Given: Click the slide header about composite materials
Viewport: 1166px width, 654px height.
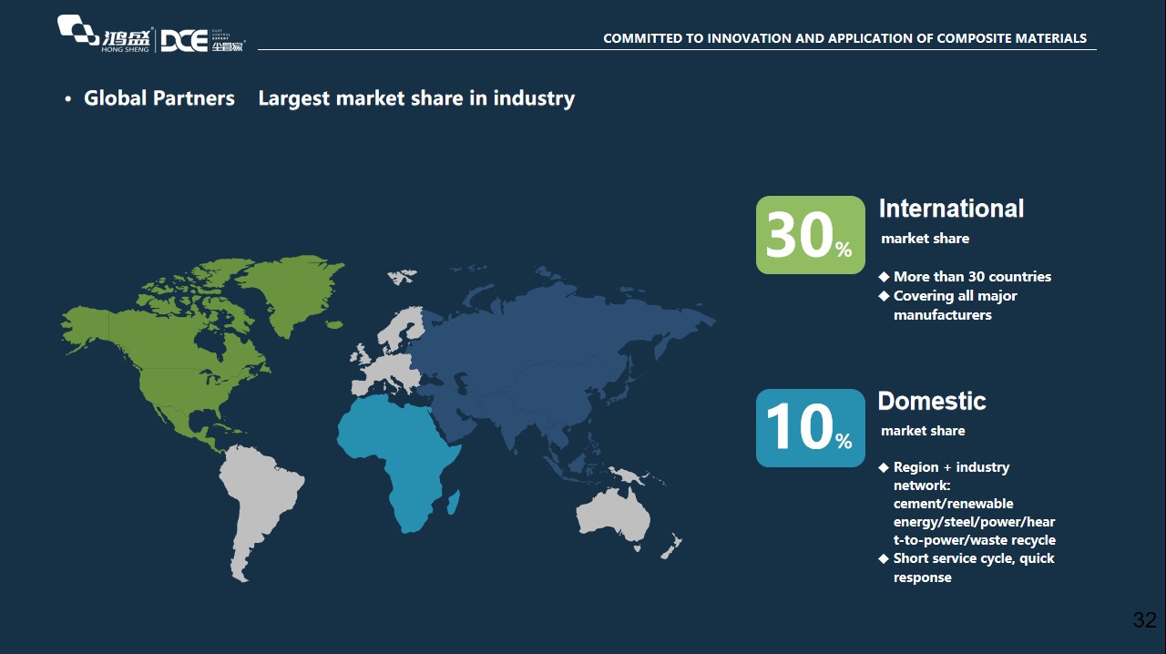Looking at the screenshot, I should tap(844, 38).
